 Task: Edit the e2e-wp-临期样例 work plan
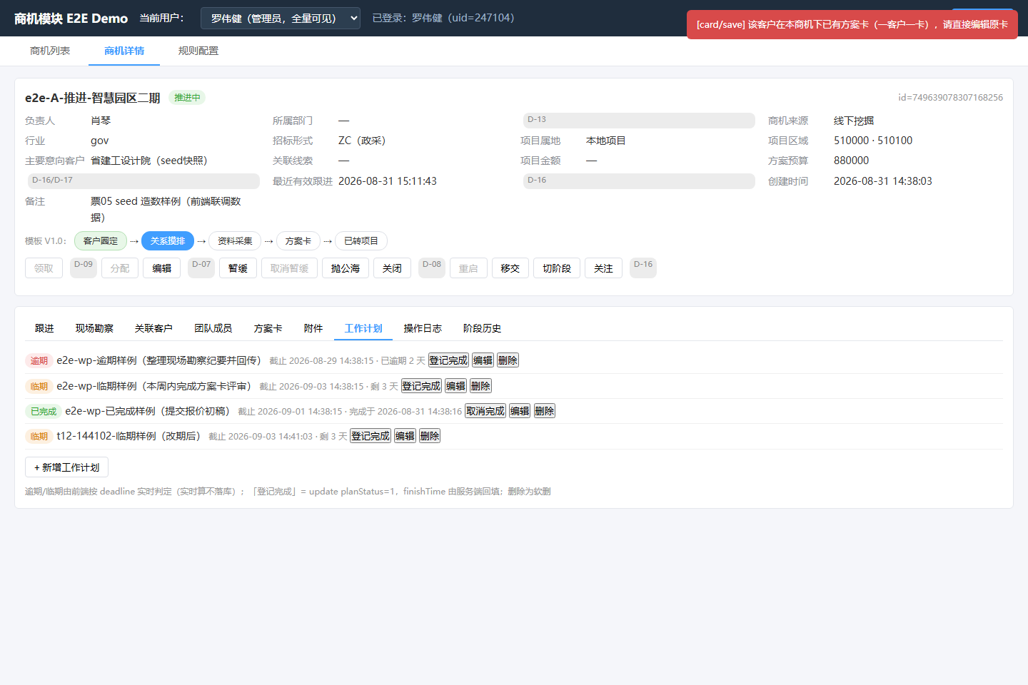tap(455, 386)
